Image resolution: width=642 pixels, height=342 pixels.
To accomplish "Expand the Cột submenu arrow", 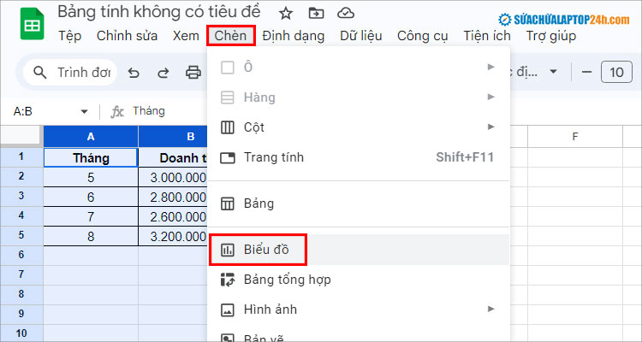I will pos(491,127).
